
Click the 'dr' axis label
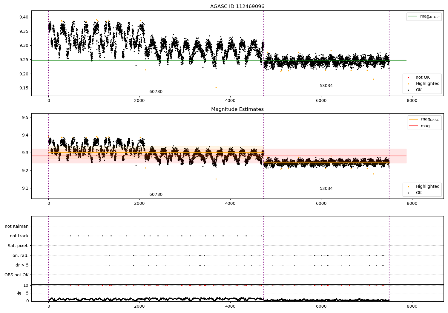coord(19,293)
